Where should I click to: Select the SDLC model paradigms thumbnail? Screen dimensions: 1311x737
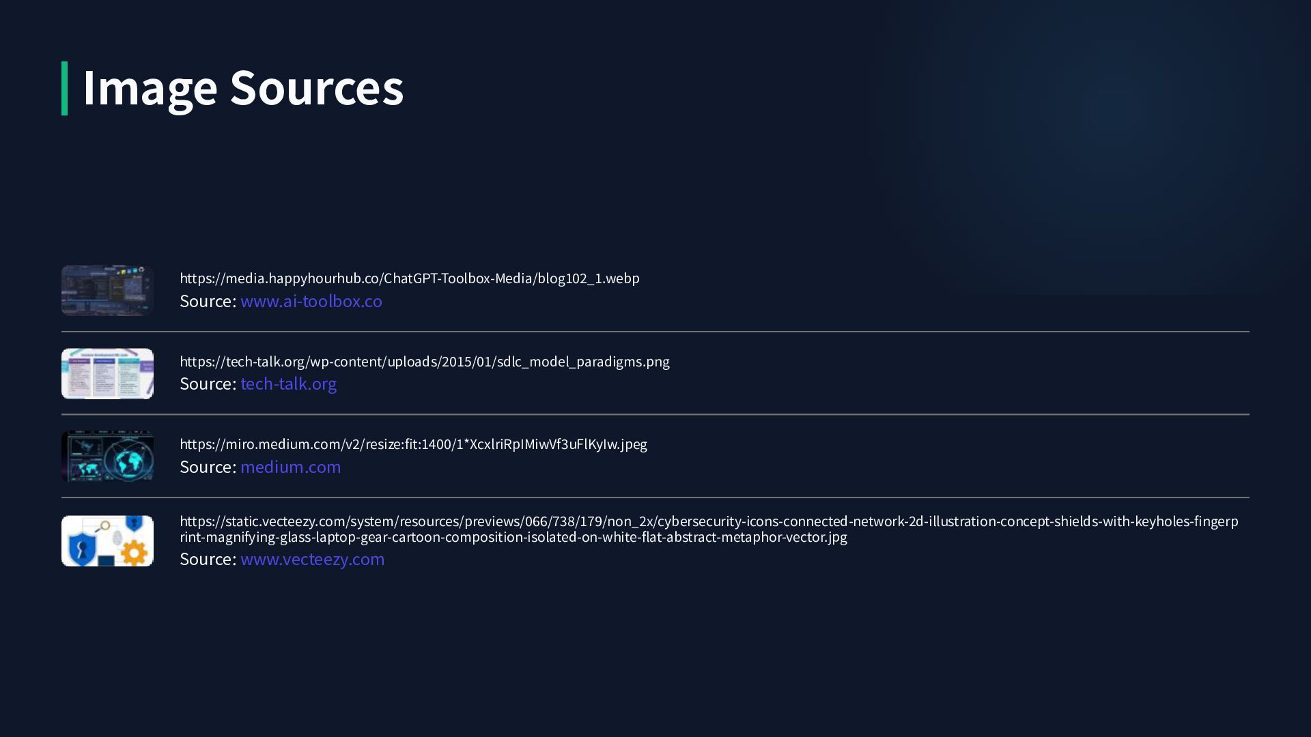coord(107,374)
